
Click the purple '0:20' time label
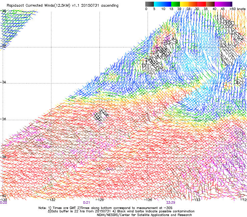point(3,203)
